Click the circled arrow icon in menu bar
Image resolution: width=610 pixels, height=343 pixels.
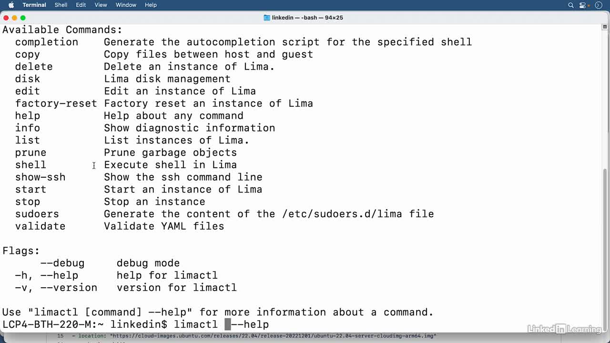[x=599, y=5]
